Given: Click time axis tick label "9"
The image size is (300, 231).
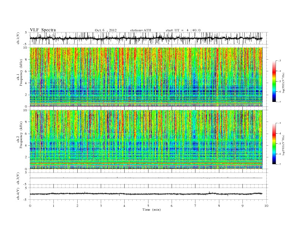Looking at the screenshot, I should click(x=242, y=206).
